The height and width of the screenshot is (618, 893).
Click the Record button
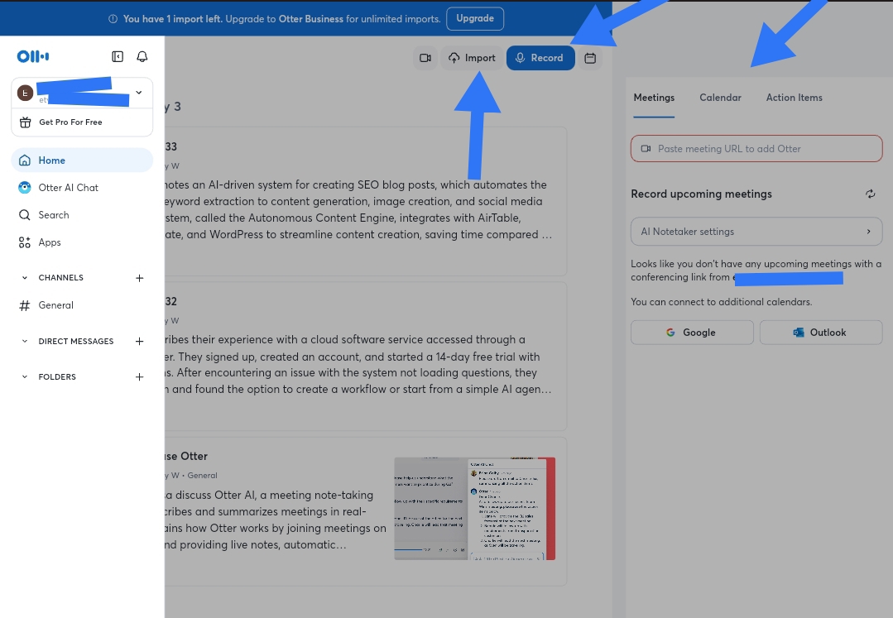[x=540, y=58]
